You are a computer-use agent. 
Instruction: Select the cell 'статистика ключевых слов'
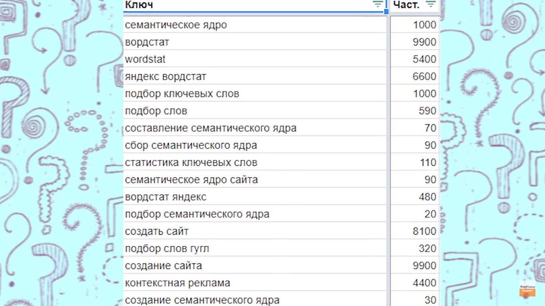(255, 162)
